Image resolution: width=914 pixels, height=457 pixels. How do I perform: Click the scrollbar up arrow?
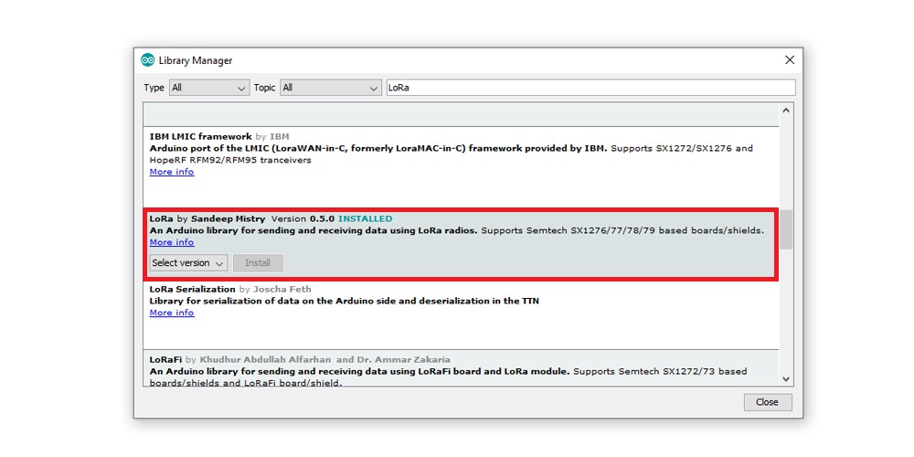(x=786, y=111)
